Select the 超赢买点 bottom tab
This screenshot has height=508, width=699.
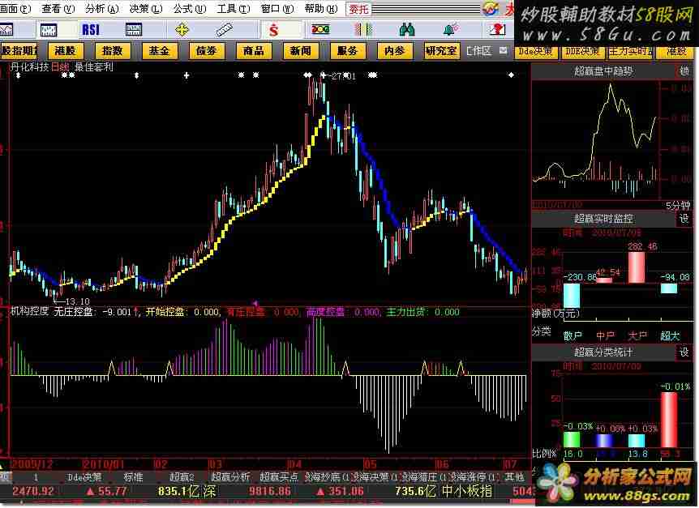[x=279, y=477]
